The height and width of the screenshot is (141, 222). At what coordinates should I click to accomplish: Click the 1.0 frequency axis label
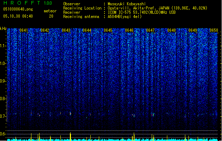coord(3,63)
